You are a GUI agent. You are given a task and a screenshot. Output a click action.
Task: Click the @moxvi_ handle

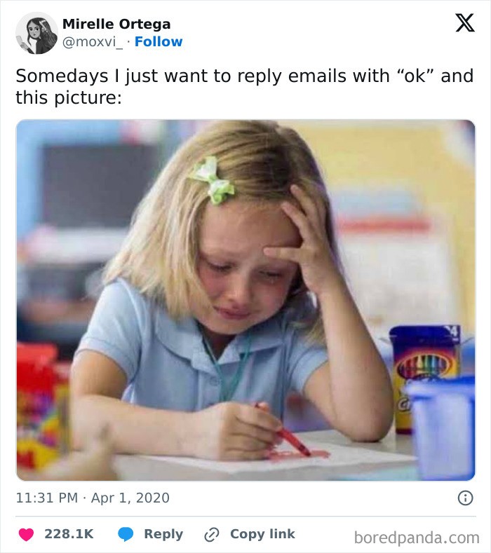[93, 42]
